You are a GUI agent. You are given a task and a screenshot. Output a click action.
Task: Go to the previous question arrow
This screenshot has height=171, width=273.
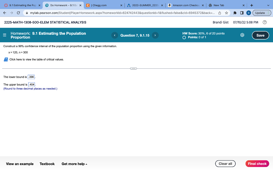point(115,35)
